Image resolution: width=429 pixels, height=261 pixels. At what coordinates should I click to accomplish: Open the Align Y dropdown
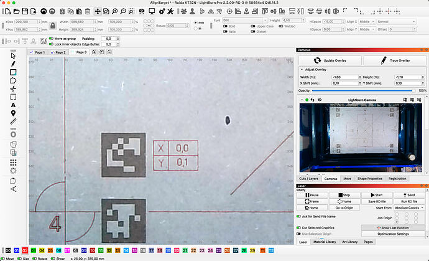(x=367, y=29)
